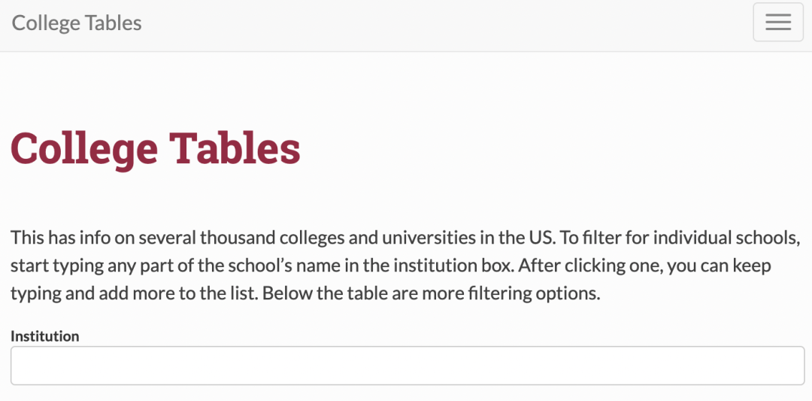This screenshot has height=401, width=812.
Task: Click the gray College Tables header text
Action: tap(77, 23)
